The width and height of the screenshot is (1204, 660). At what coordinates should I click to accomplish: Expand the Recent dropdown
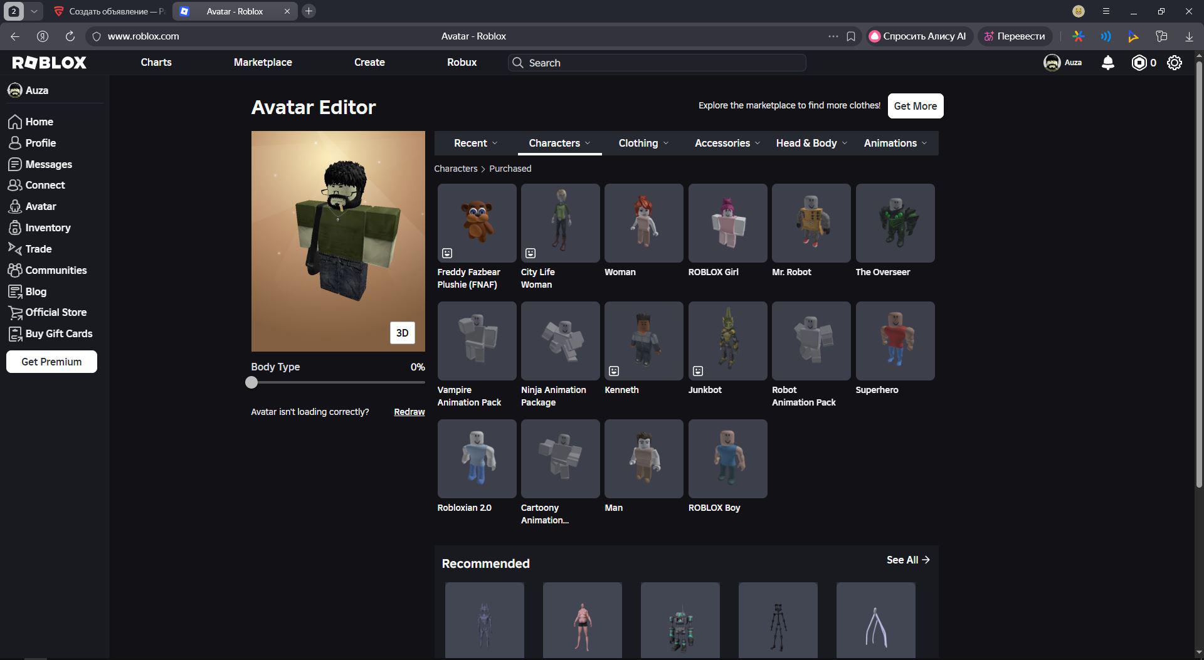click(x=475, y=143)
